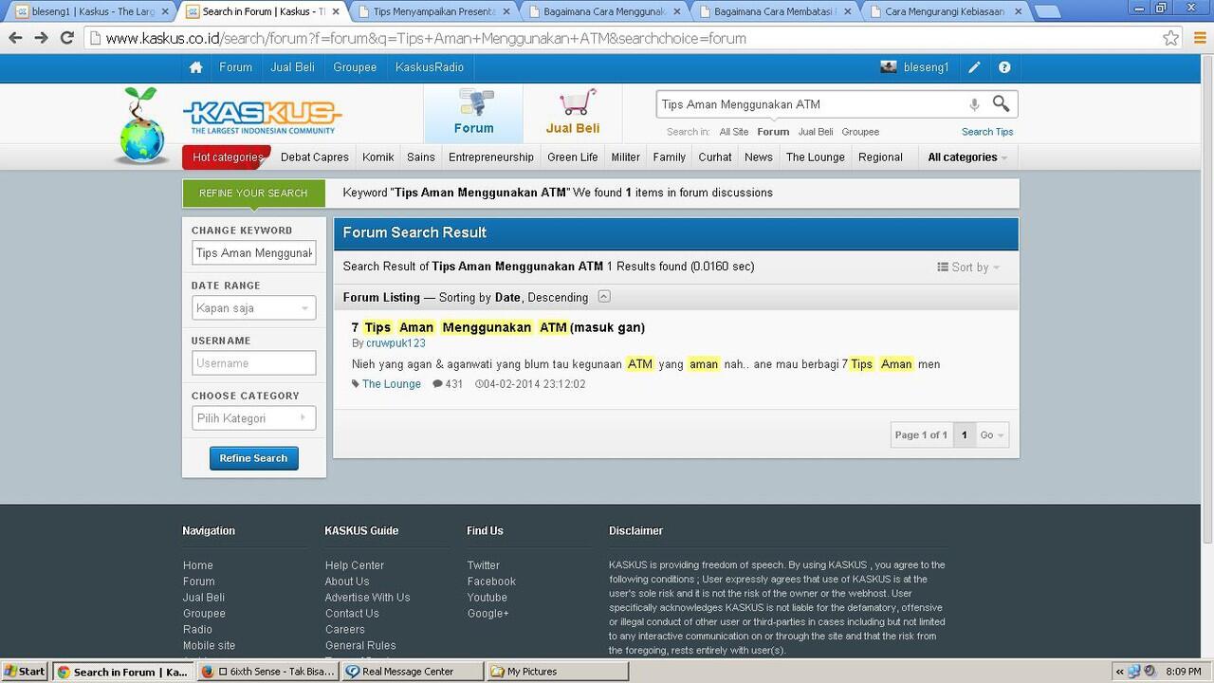Open Groupee in top navigation

pos(355,67)
